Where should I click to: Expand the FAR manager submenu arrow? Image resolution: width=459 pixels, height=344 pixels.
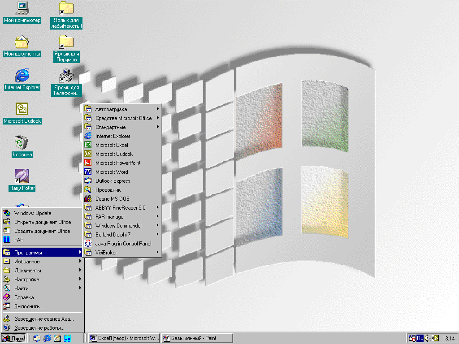click(x=157, y=216)
